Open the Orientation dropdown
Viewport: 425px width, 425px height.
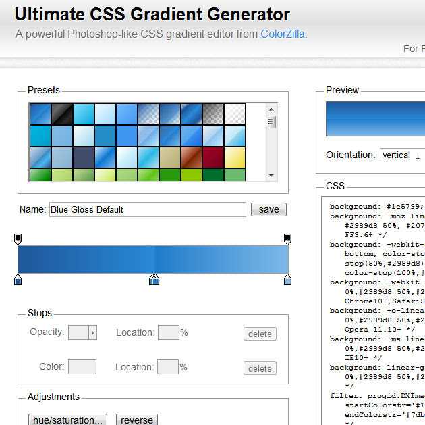click(402, 155)
